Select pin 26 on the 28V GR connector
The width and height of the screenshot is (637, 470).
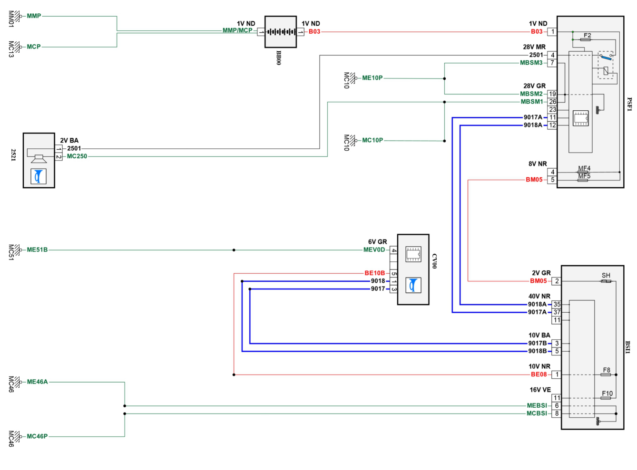pos(552,102)
